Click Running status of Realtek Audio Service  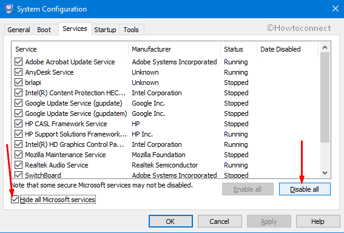click(x=236, y=165)
